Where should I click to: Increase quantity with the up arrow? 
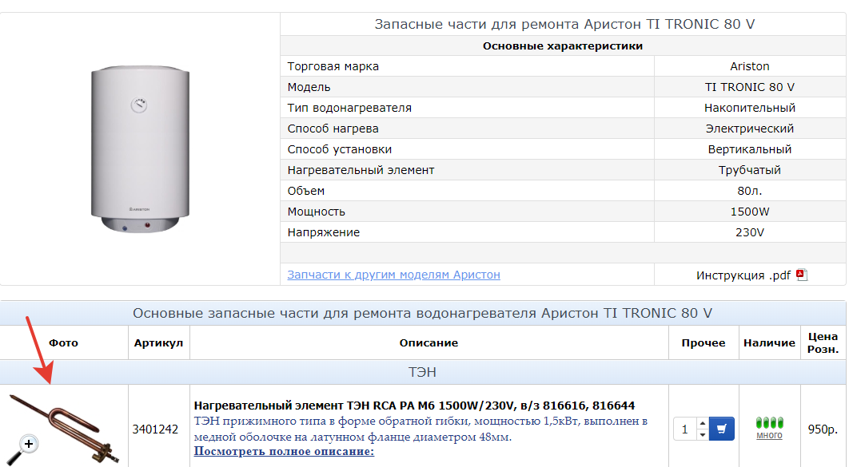point(702,422)
